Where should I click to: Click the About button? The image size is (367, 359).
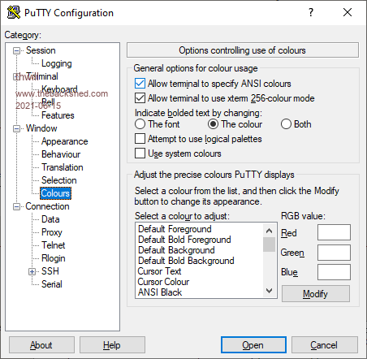click(x=41, y=345)
